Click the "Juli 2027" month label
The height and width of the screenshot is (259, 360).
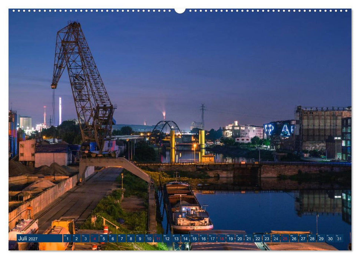coord(28,238)
